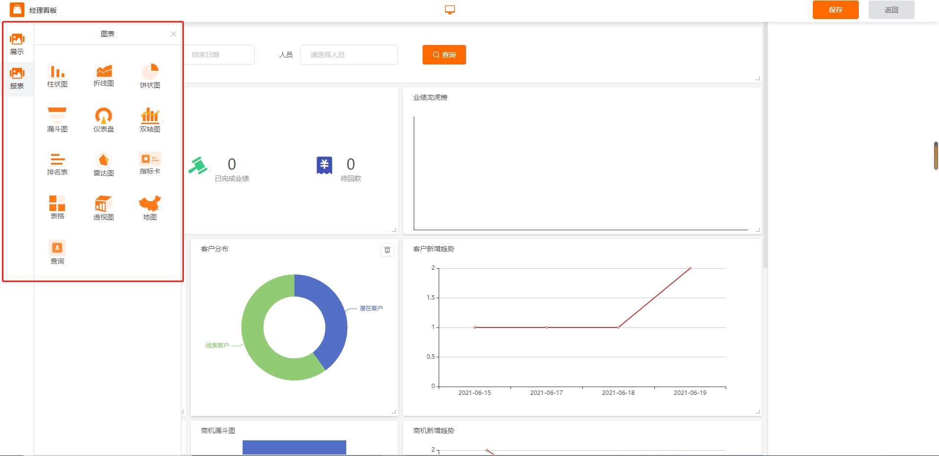
Task: Select the 柱状图 bar chart icon
Action: coord(57,72)
